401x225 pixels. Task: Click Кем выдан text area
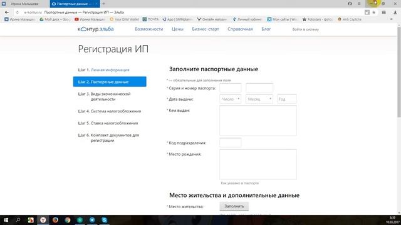pos(258,121)
